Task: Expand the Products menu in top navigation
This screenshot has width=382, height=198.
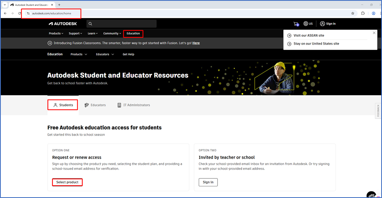Action: (x=56, y=33)
